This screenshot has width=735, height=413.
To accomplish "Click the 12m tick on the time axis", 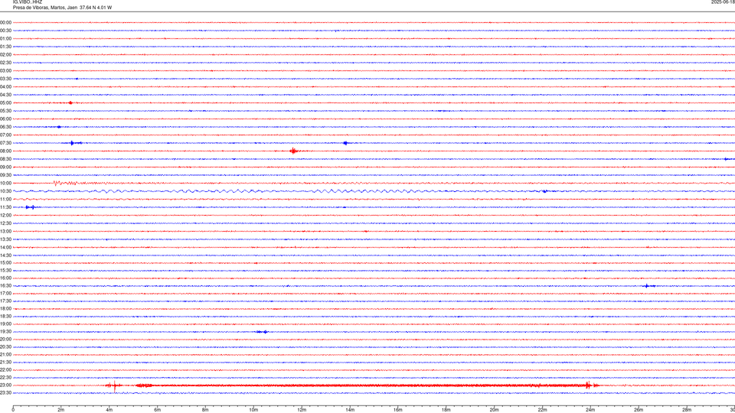I will tap(302, 410).
